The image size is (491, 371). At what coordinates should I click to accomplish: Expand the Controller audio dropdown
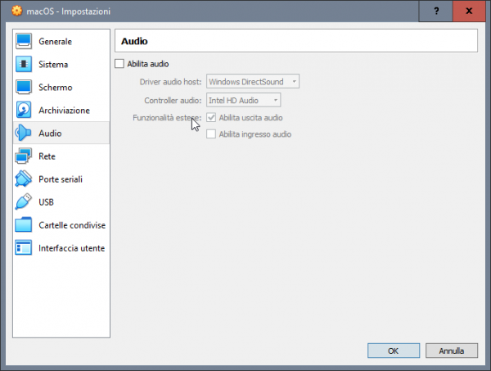click(x=243, y=100)
